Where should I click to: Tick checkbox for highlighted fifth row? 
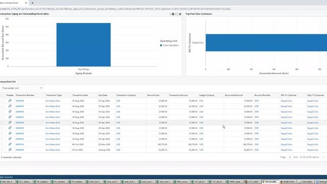[x=2, y=123]
